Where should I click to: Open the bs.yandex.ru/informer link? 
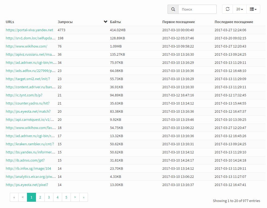pyautogui.click(x=31, y=152)
